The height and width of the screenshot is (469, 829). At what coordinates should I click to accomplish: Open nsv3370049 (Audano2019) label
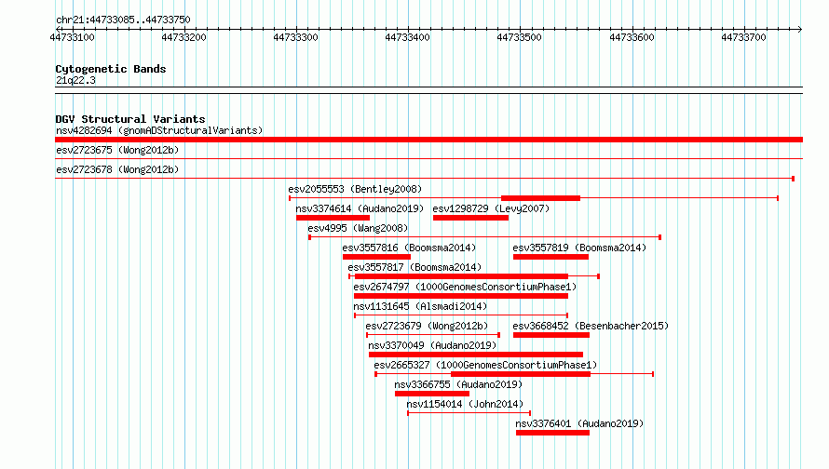point(432,345)
